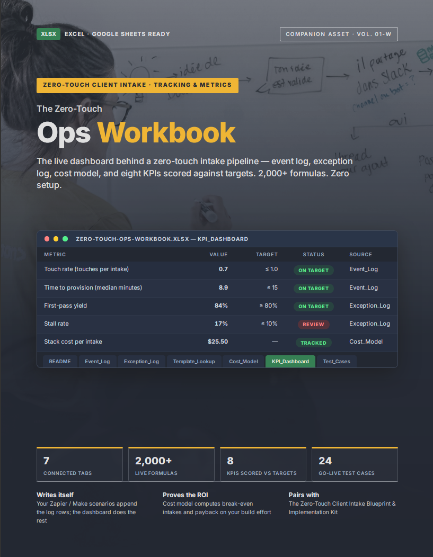Click the yellow window dot
Viewport: 433px width, 557px height.
pos(56,239)
